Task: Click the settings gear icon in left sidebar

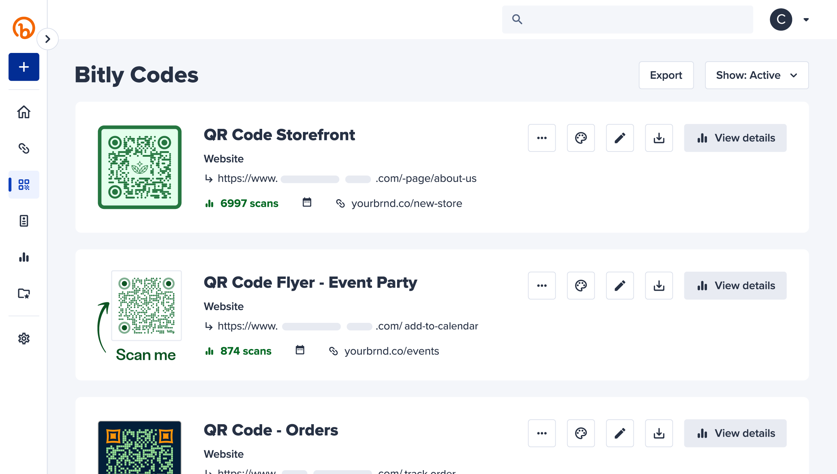Action: [x=24, y=339]
